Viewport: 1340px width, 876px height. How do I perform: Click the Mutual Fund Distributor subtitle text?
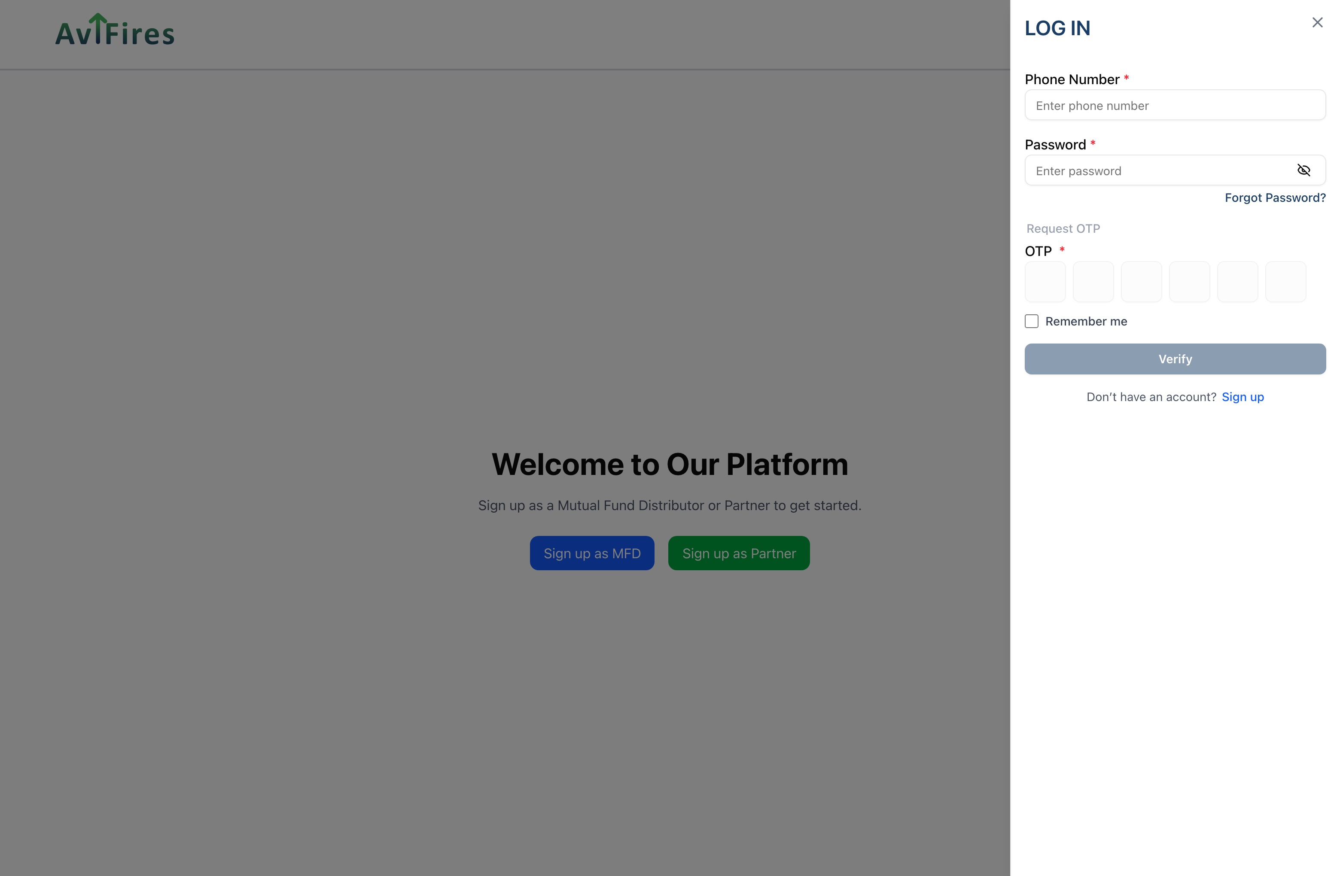pyautogui.click(x=670, y=505)
